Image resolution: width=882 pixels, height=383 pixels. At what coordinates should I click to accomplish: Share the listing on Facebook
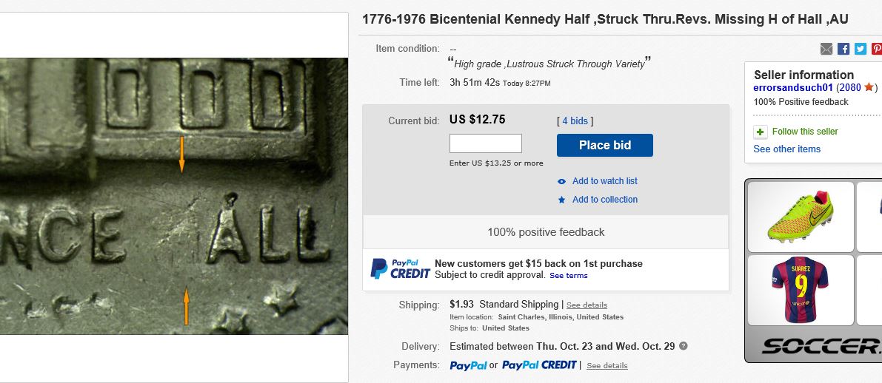843,49
